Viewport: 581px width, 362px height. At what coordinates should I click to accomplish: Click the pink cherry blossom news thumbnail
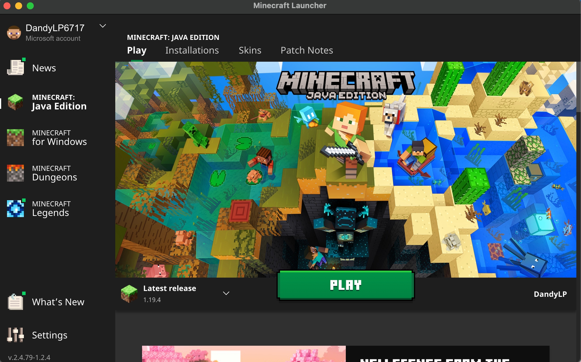(x=244, y=354)
